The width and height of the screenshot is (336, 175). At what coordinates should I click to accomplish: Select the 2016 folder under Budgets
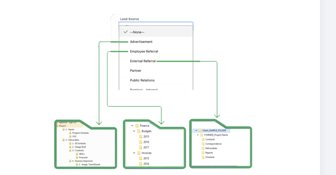(x=146, y=142)
